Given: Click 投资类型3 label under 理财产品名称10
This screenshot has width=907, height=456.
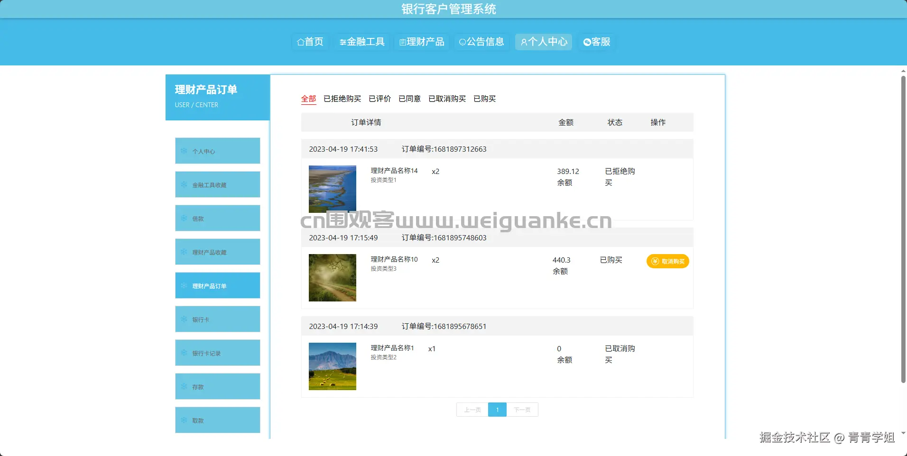Looking at the screenshot, I should click(x=383, y=269).
